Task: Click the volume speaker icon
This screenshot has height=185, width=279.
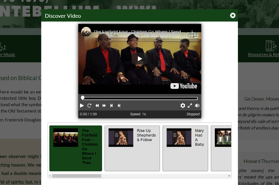Action: (x=197, y=106)
